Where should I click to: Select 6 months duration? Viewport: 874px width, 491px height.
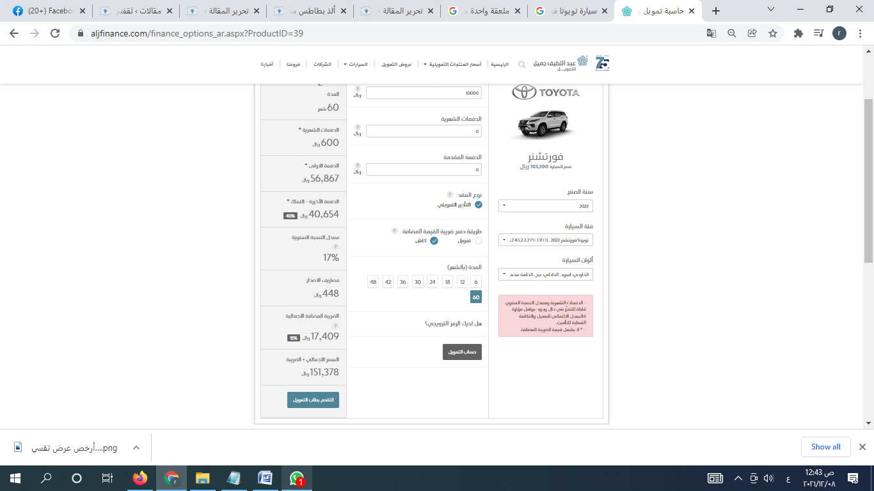[476, 282]
